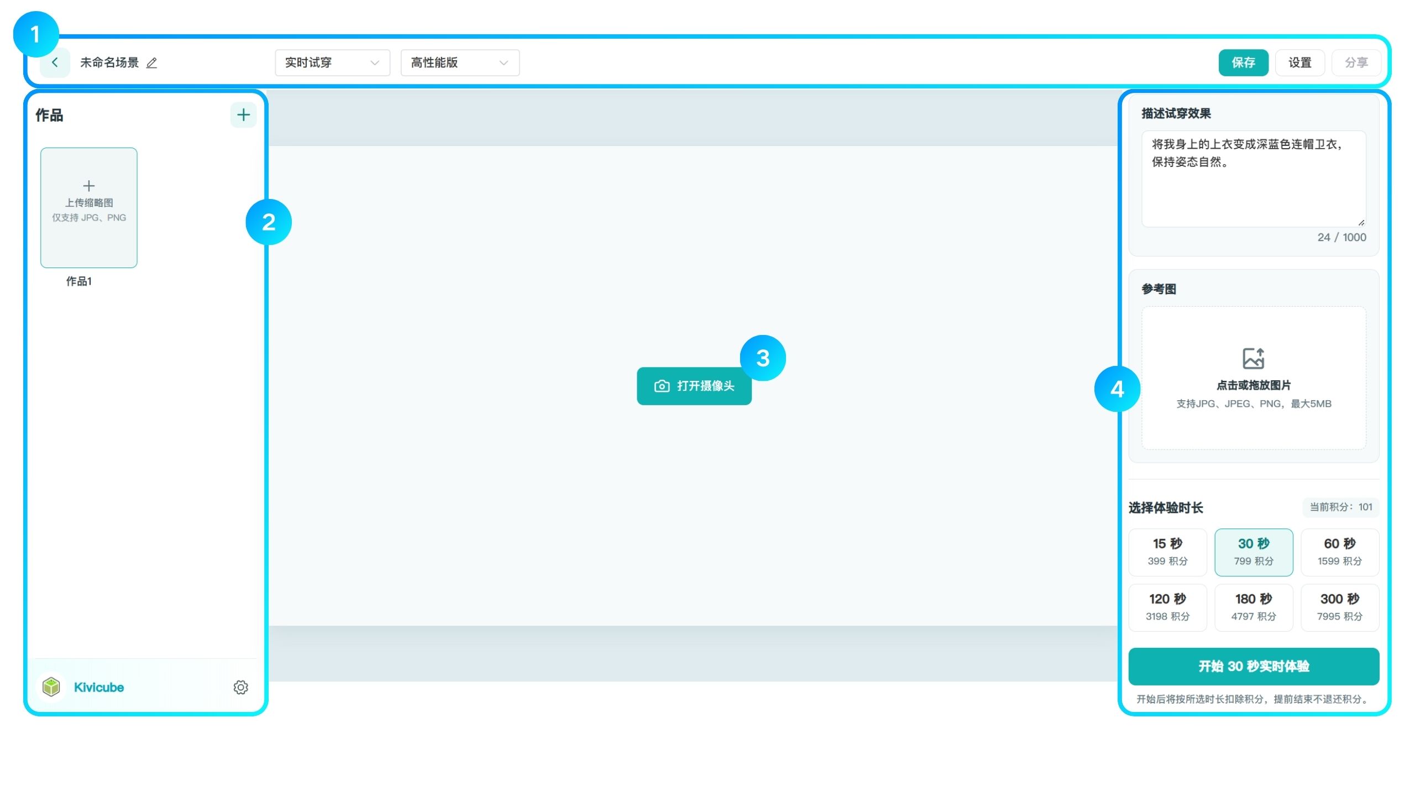Screen dimensions: 1415x796
Task: Click the 分享 button
Action: coord(1356,62)
